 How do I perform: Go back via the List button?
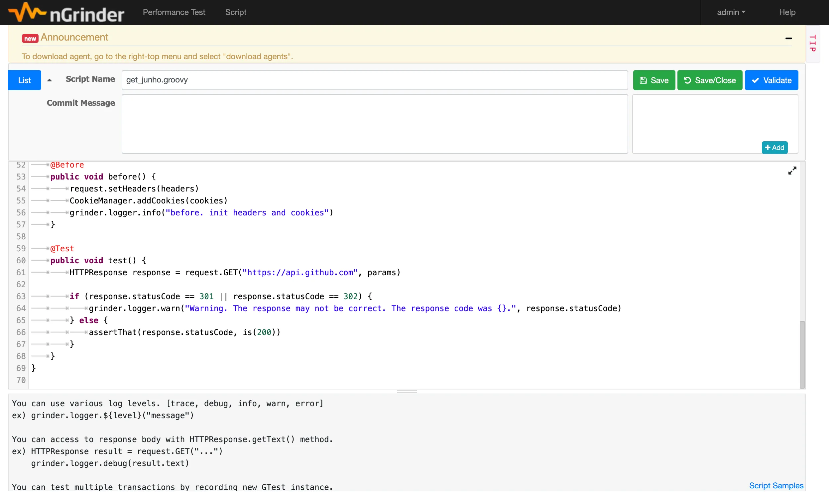(x=25, y=80)
